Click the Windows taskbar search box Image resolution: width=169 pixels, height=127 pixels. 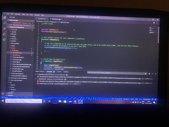click(24, 101)
